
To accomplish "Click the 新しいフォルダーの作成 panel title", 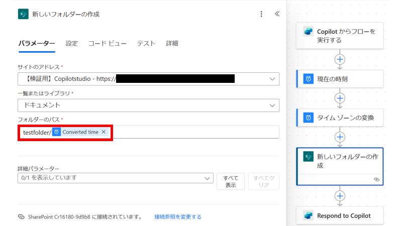I will tap(66, 14).
